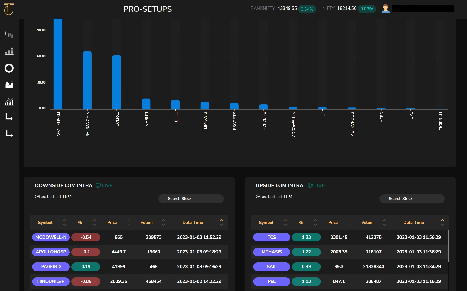The image size is (467, 291).
Task: Click PEL date-time 2023-01-03 11:16:29
Action: pyautogui.click(x=419, y=281)
